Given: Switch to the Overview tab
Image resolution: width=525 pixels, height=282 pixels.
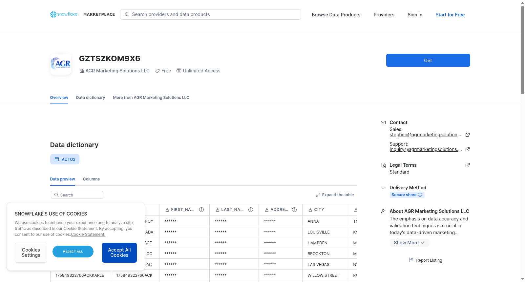Looking at the screenshot, I should pos(59,98).
